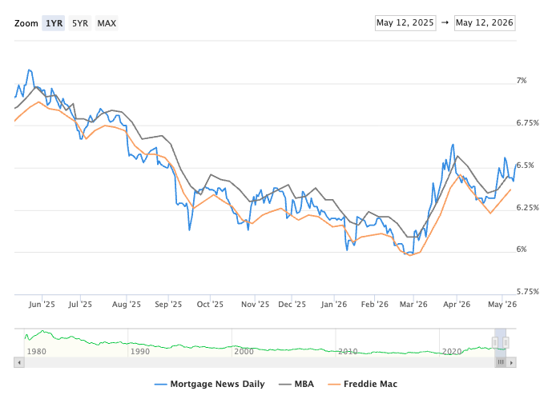Toggle the Mortgage News Daily series
The width and height of the screenshot is (552, 399).
pyautogui.click(x=210, y=384)
